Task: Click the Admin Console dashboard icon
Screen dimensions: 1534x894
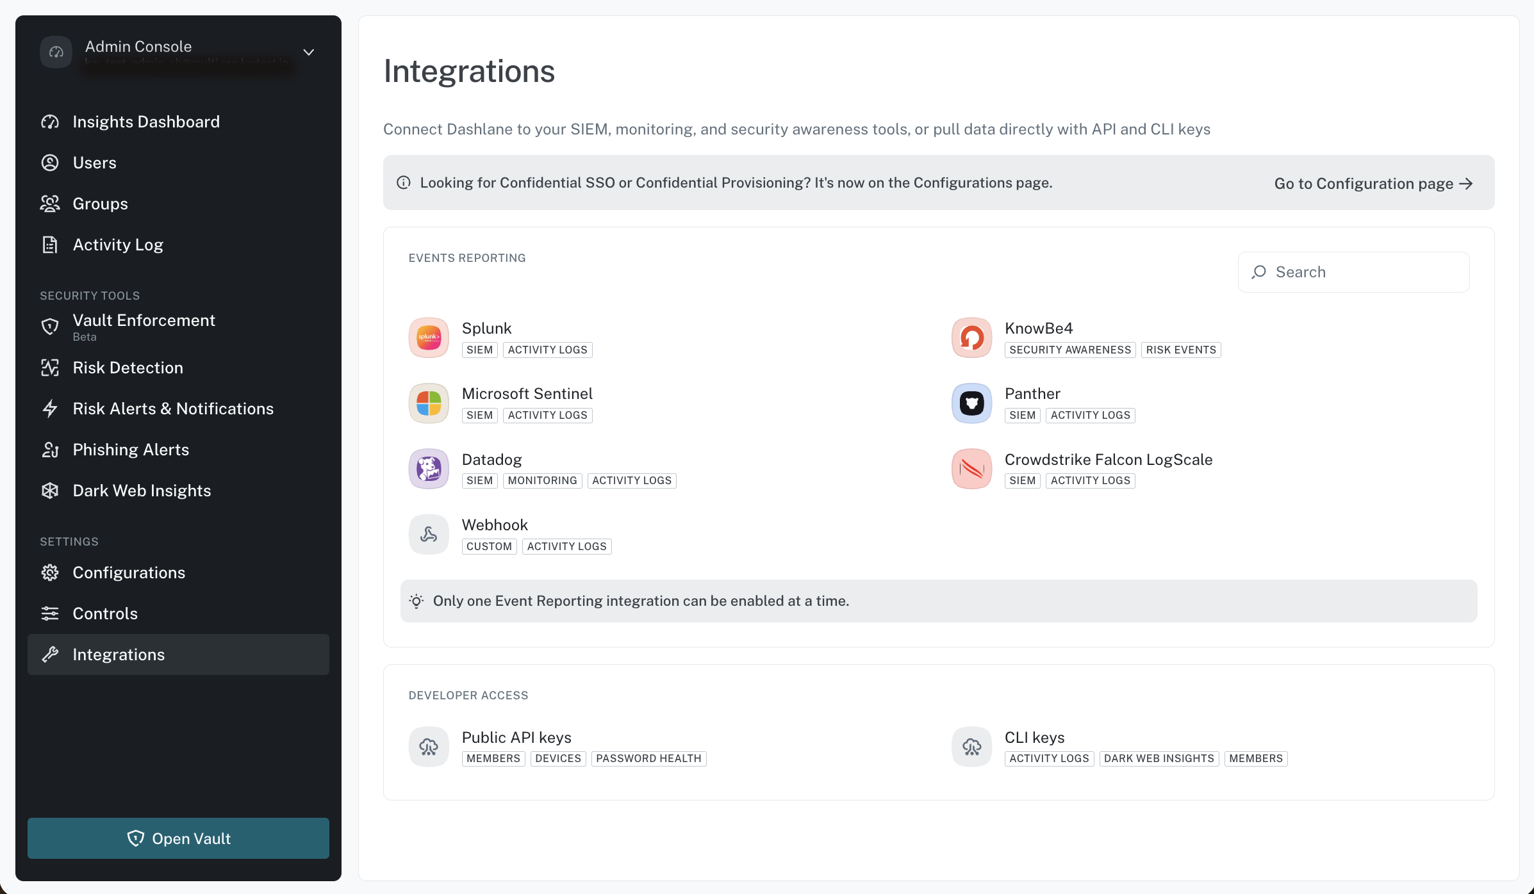Action: click(56, 52)
